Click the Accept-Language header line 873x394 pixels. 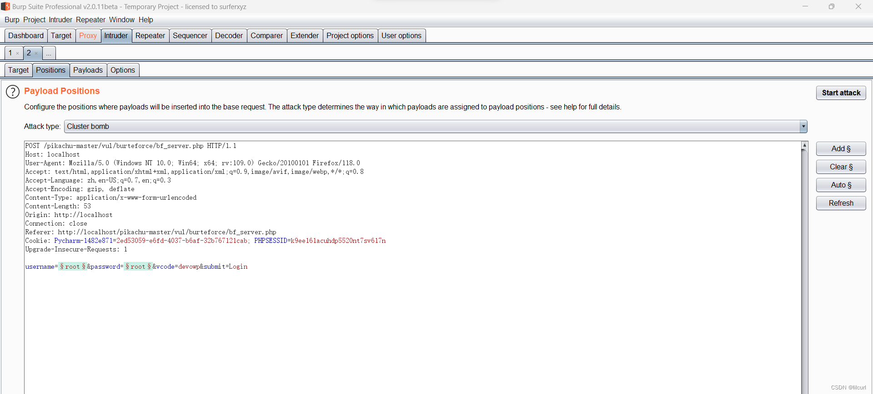[98, 180]
